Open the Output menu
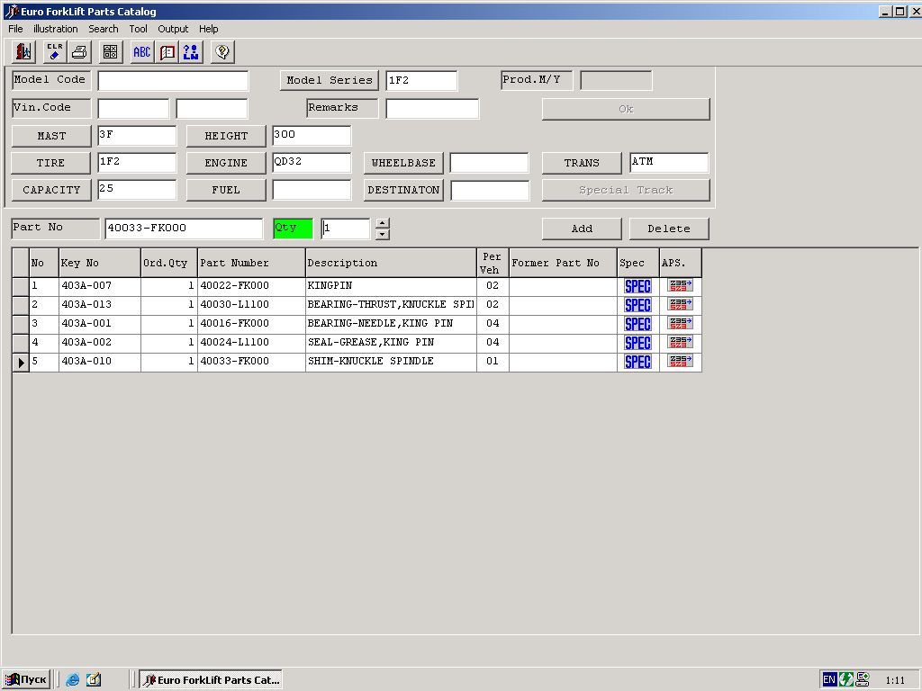The width and height of the screenshot is (922, 691). (173, 29)
